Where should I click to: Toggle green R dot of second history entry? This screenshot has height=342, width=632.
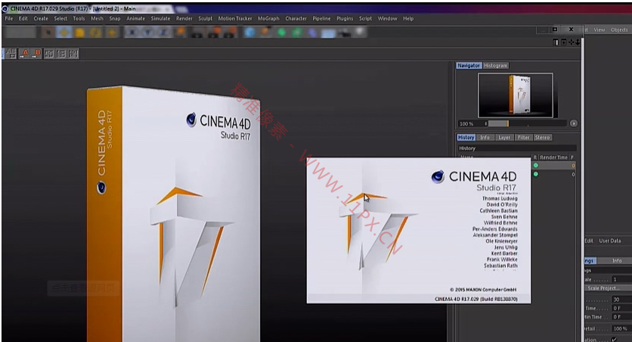point(536,174)
